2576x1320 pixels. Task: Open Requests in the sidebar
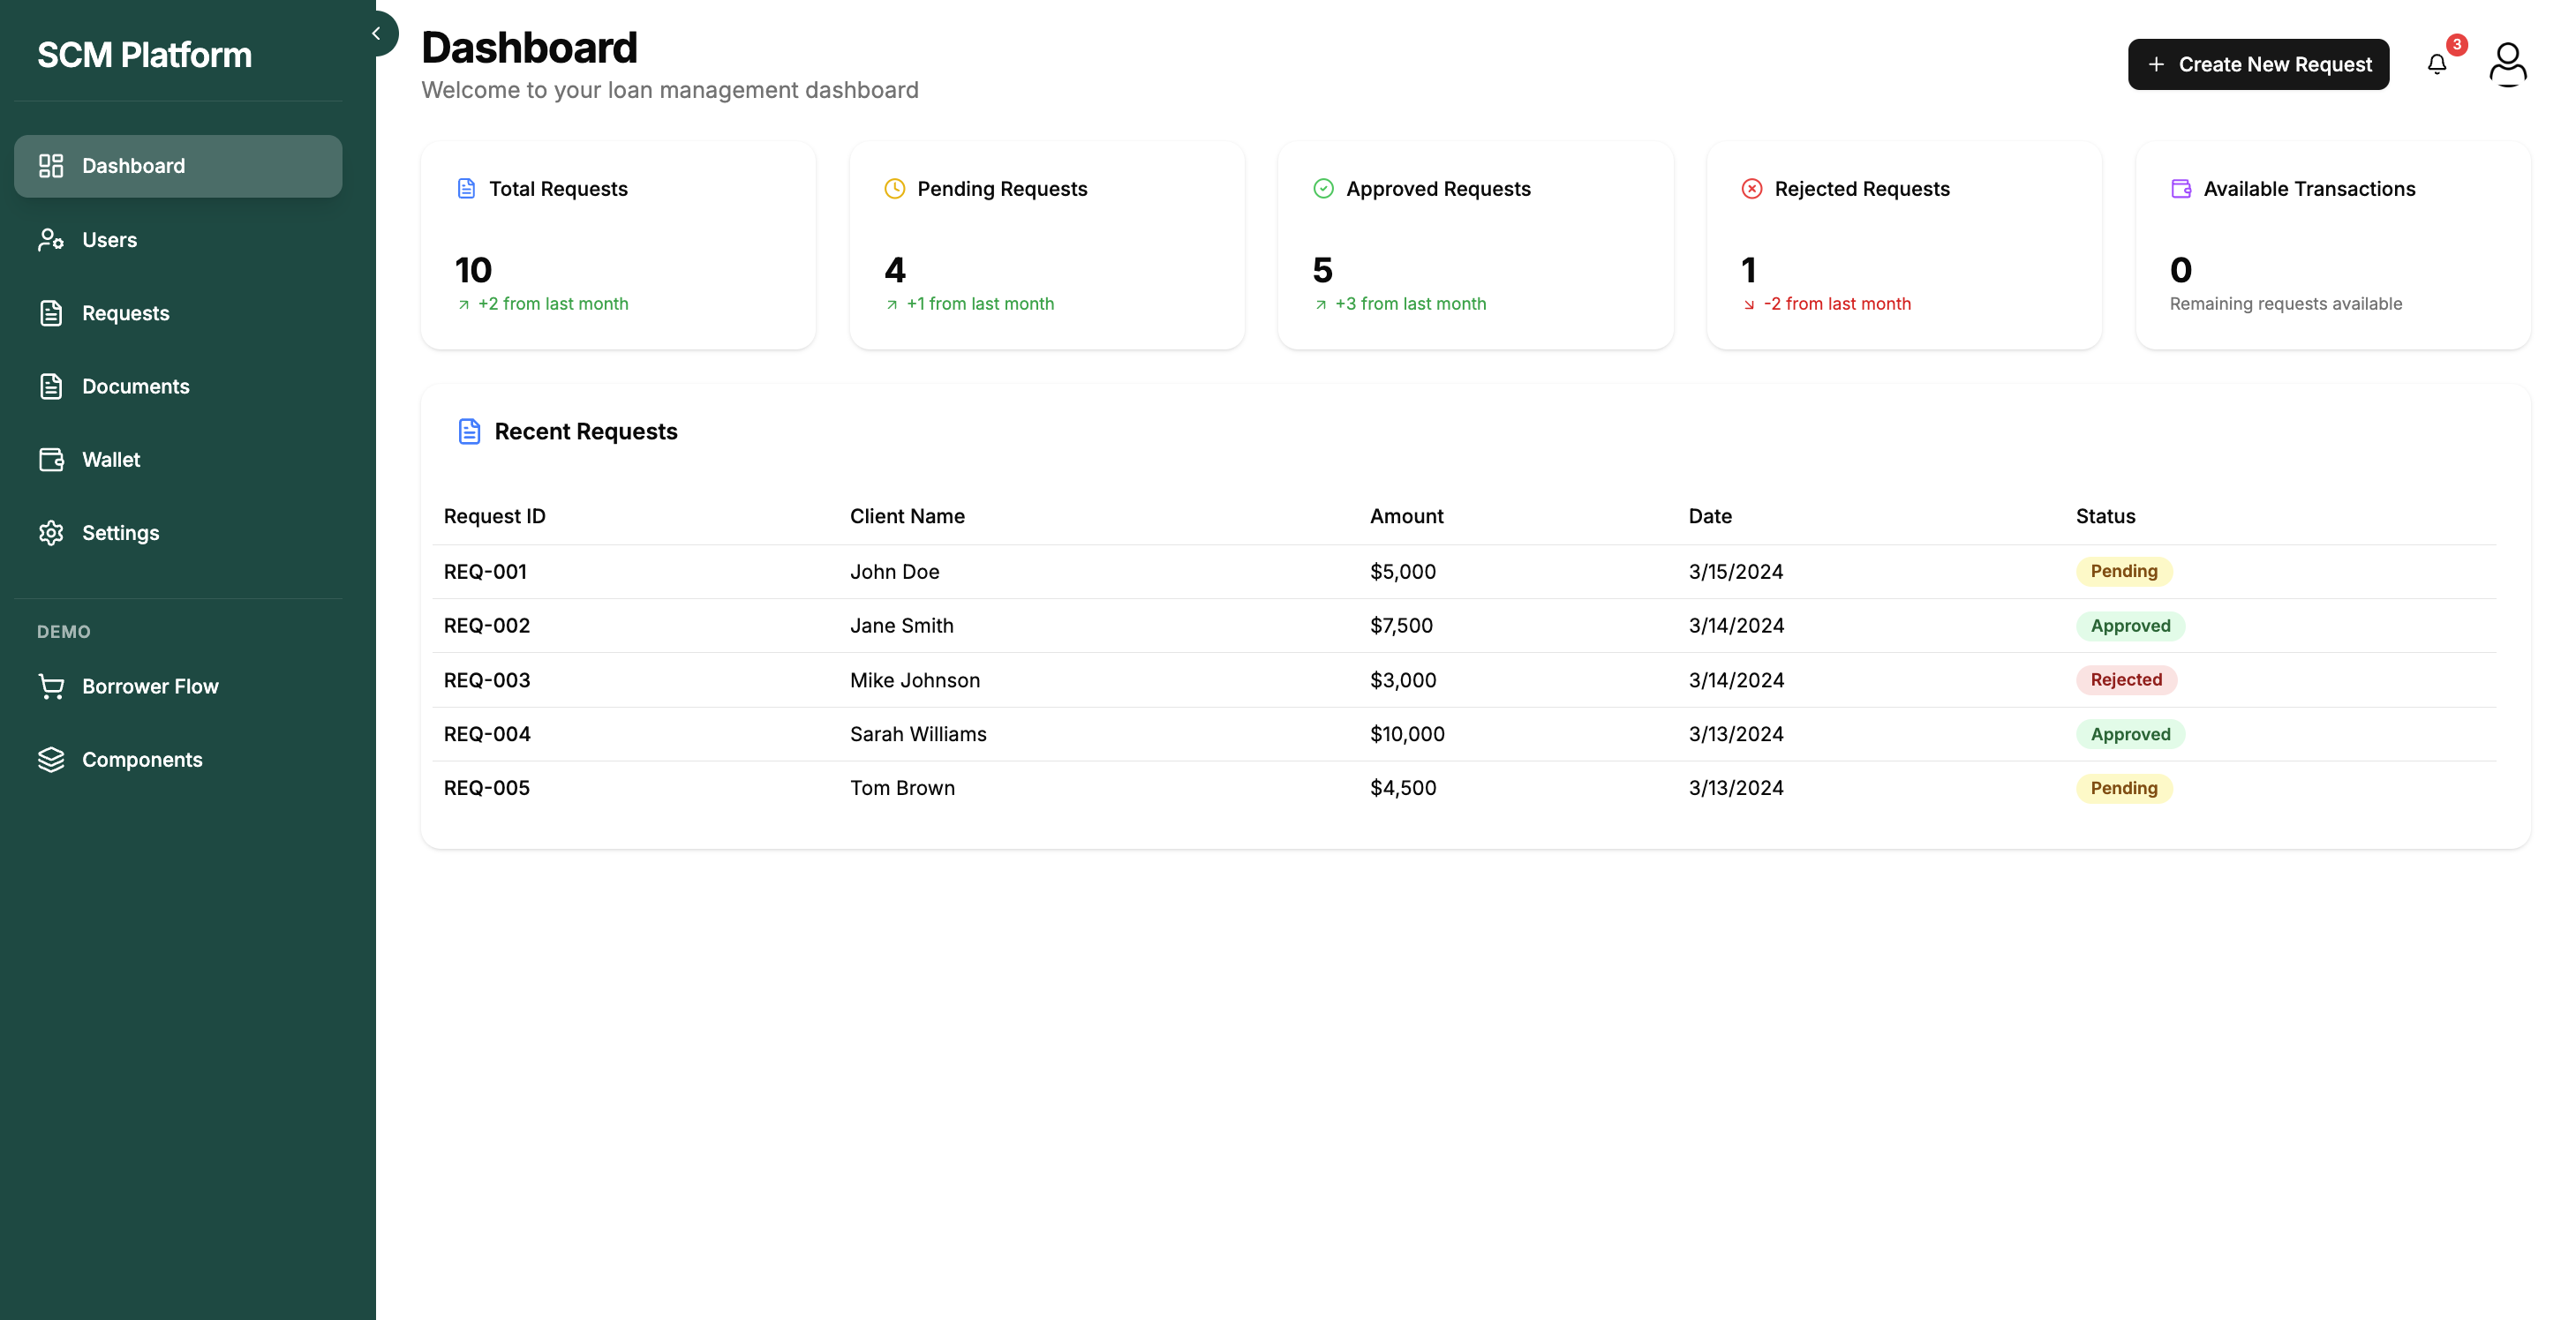178,312
